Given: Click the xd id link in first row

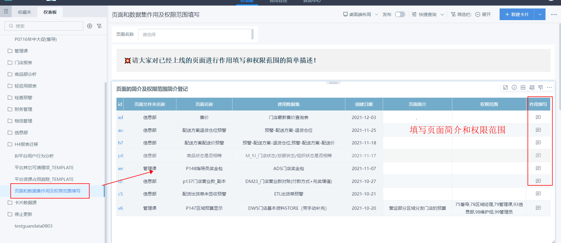Looking at the screenshot, I should pos(120,117).
